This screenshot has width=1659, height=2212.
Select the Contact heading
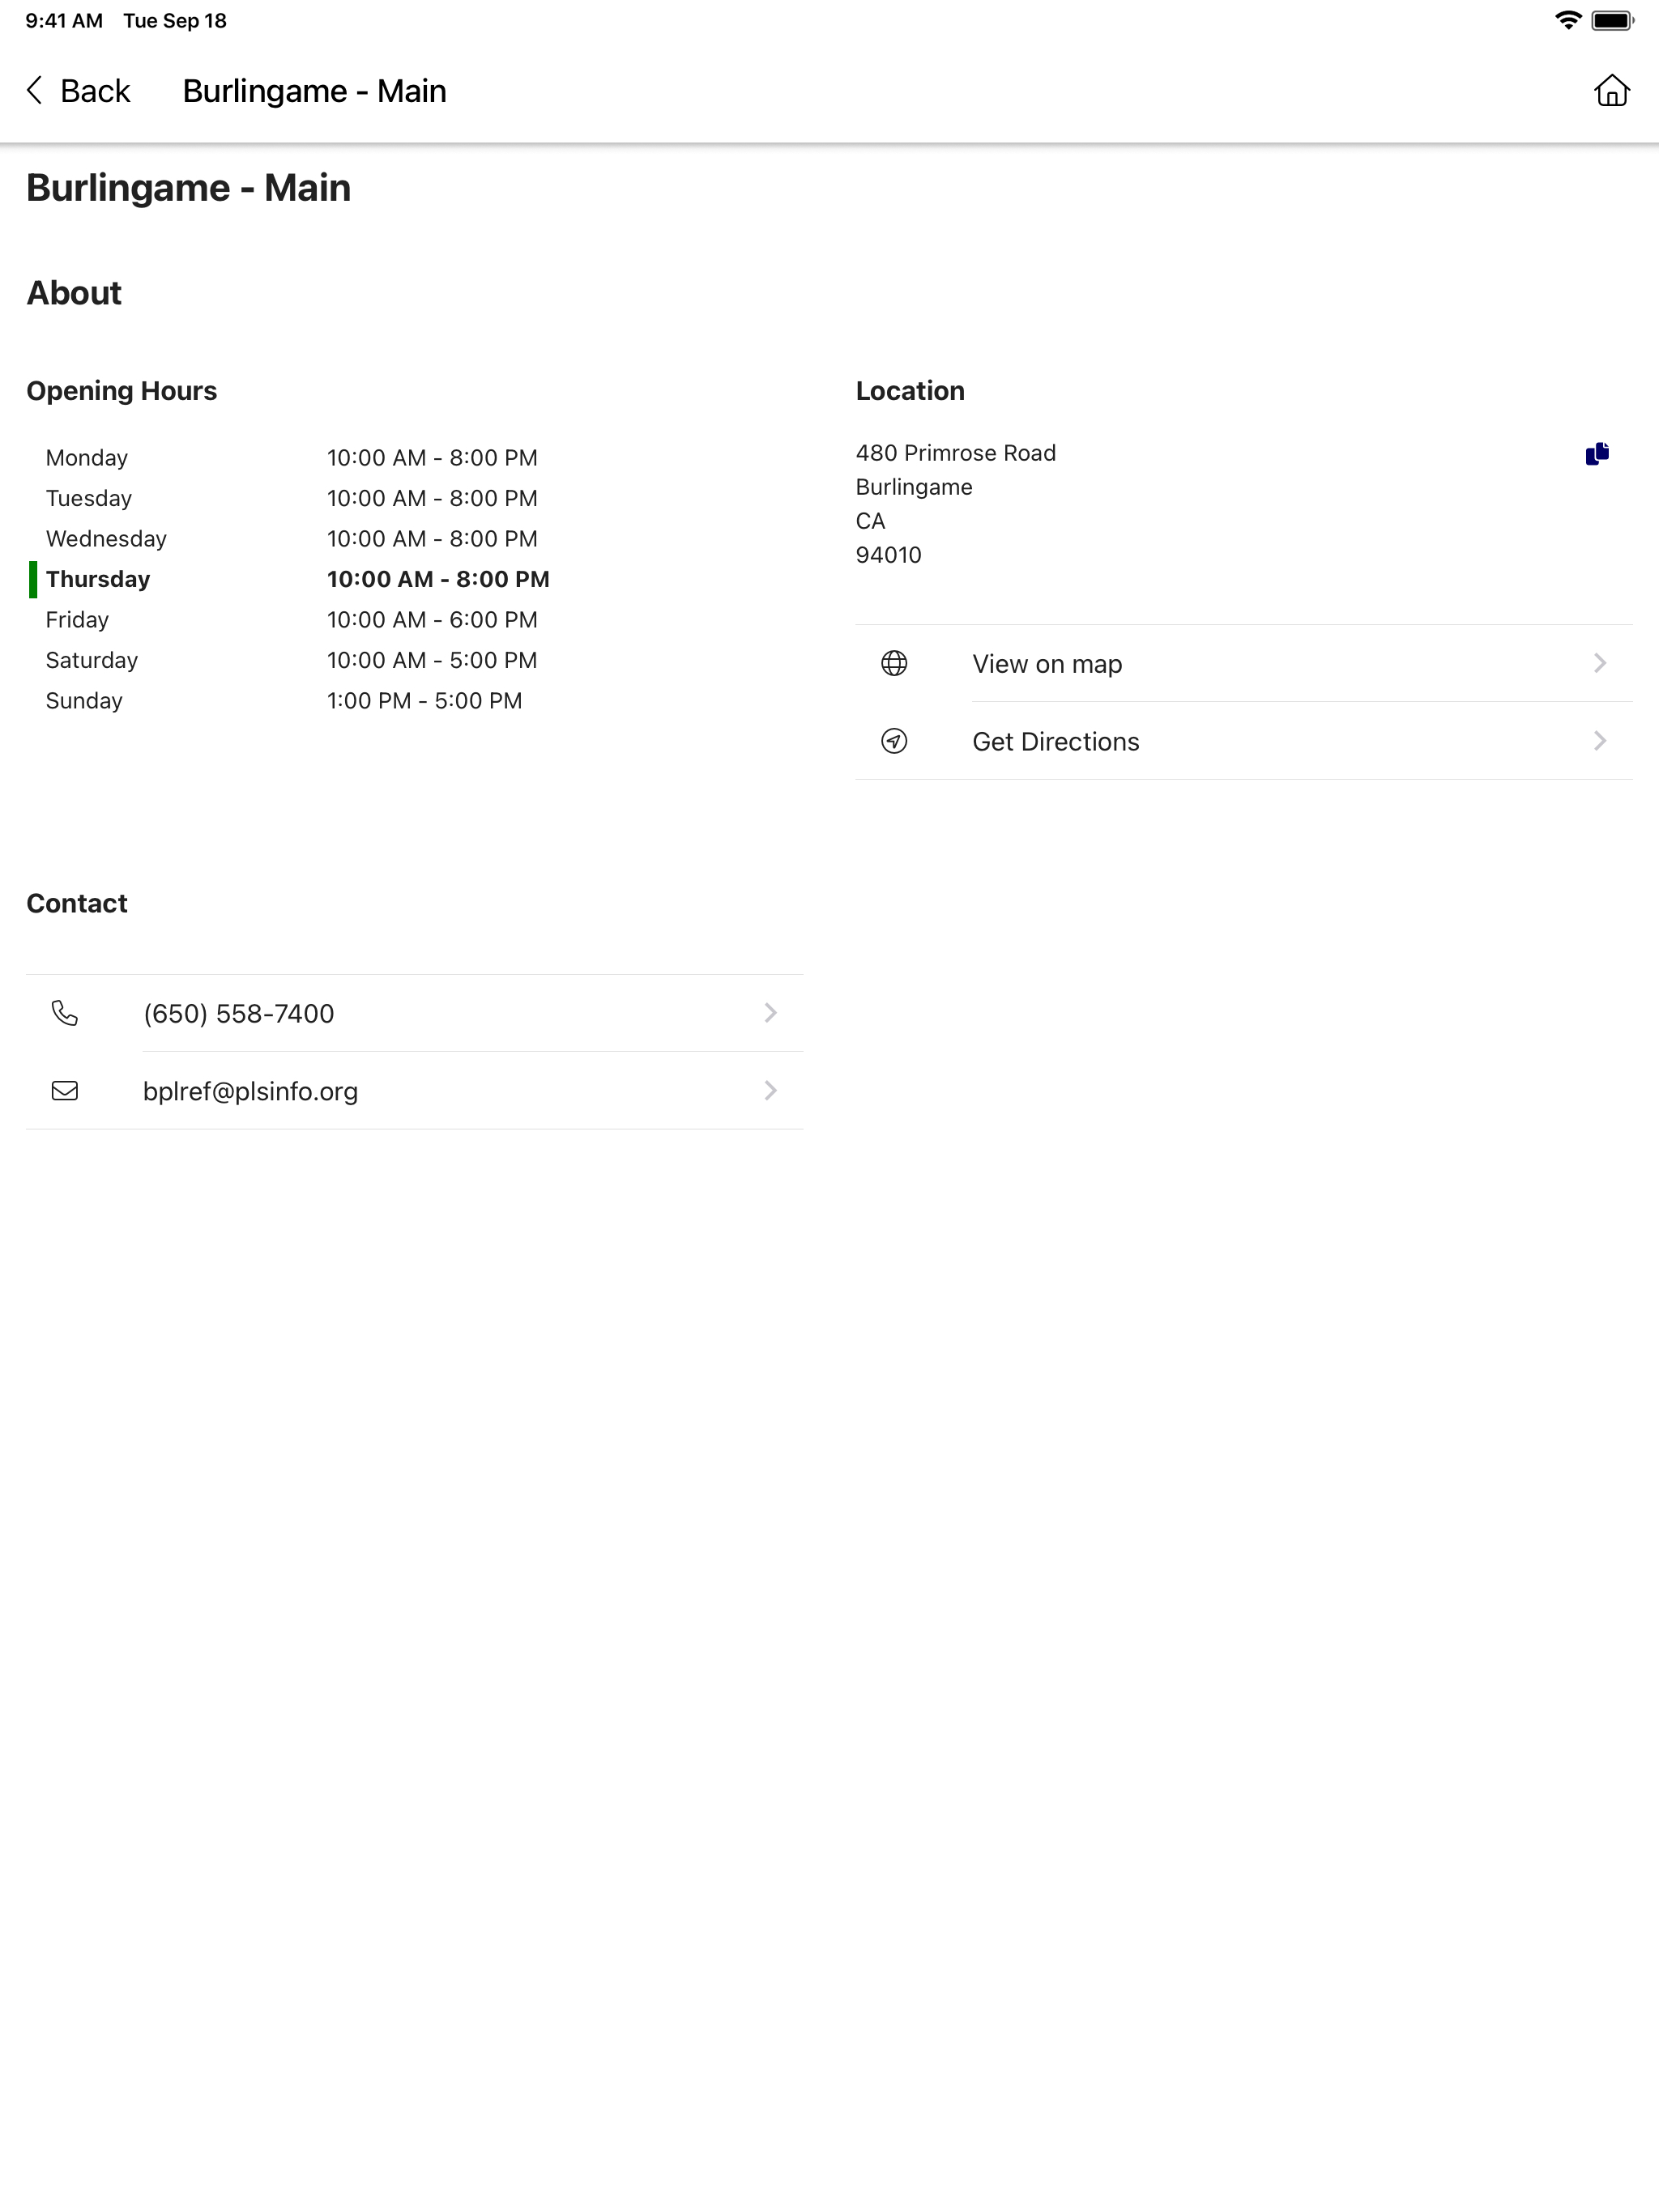click(x=77, y=904)
